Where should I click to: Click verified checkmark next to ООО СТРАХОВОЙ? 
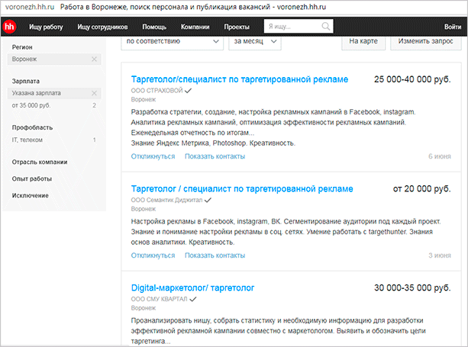[188, 90]
